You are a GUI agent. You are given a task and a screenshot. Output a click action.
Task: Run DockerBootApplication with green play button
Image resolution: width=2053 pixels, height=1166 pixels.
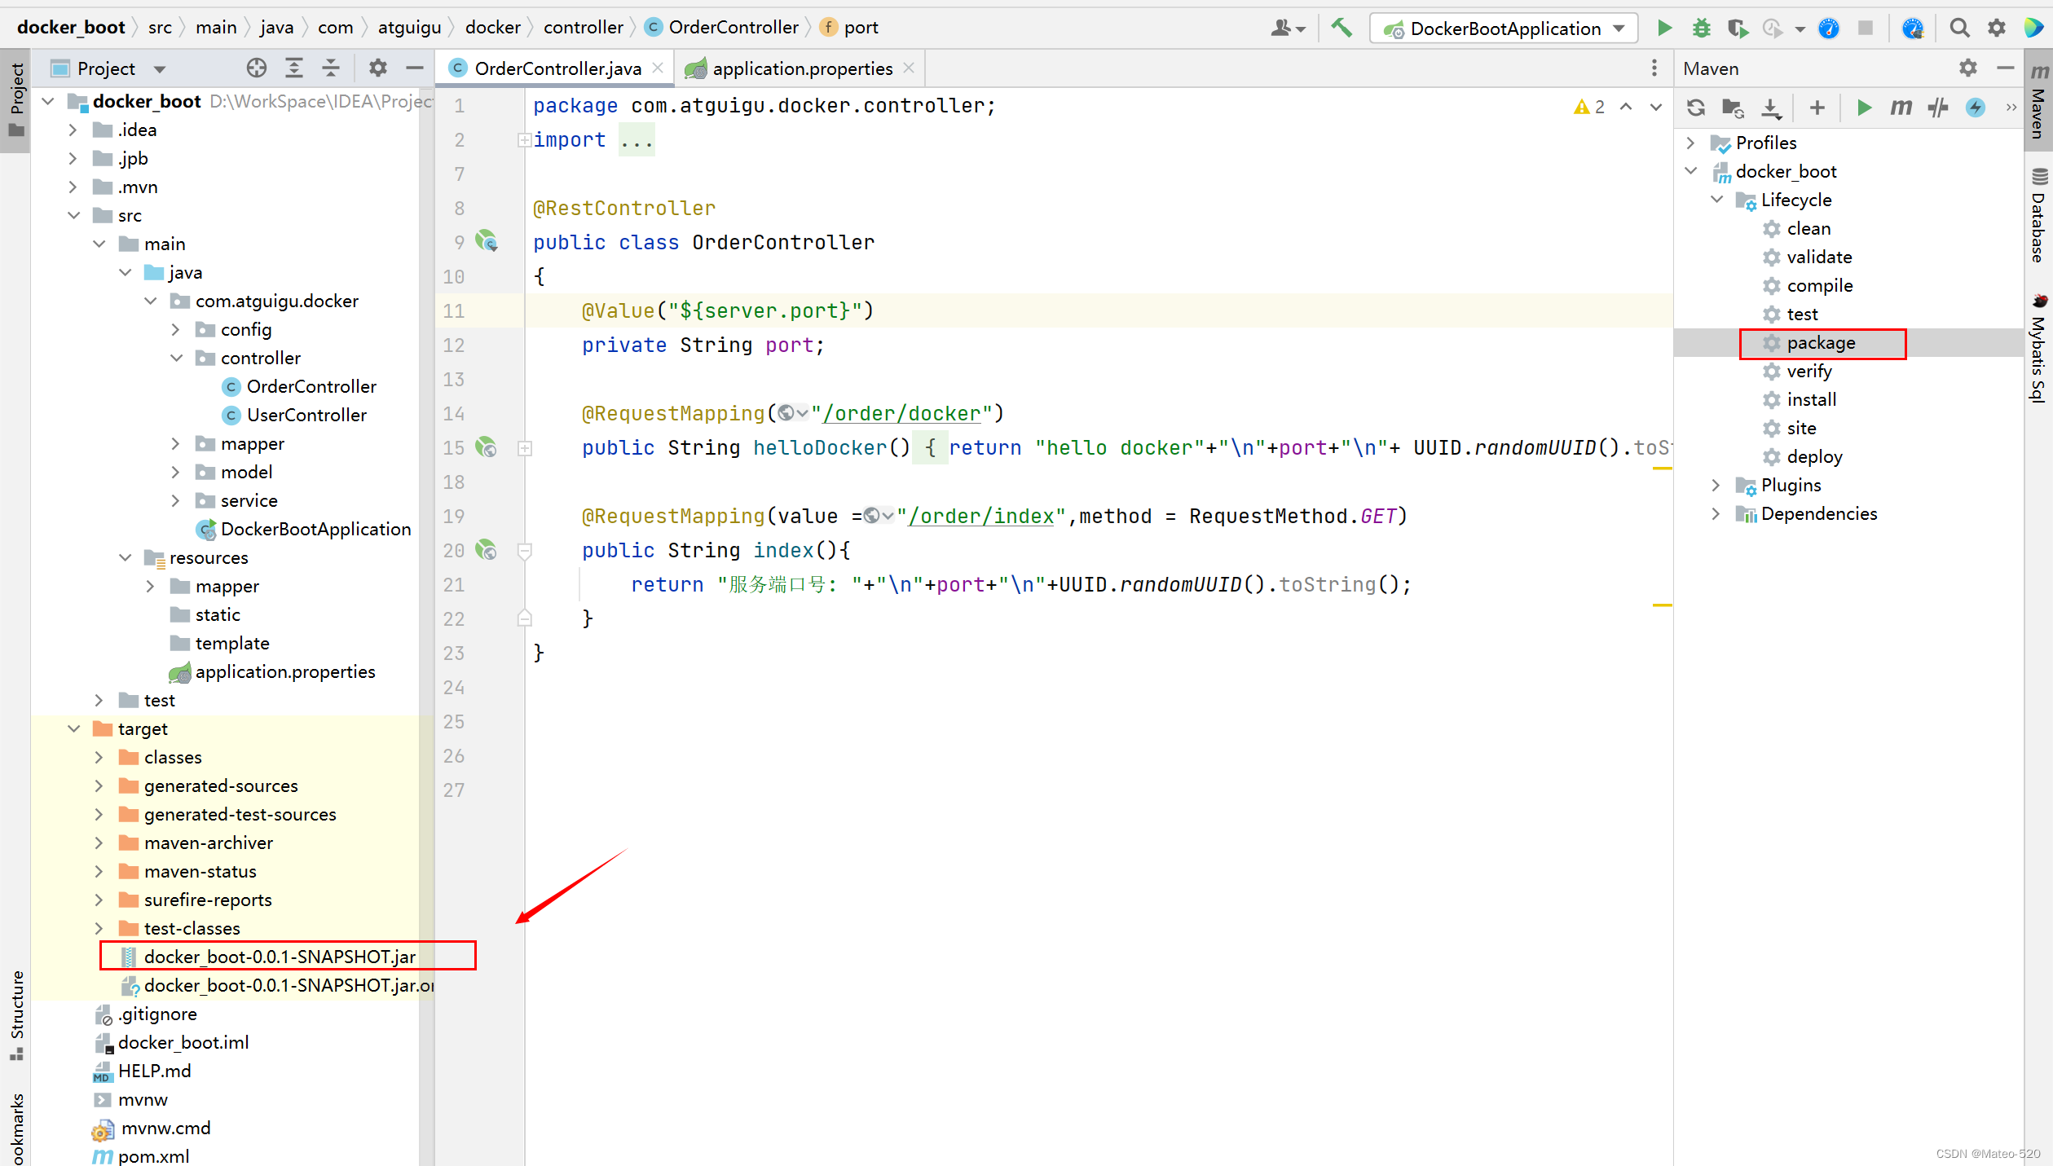coord(1664,28)
